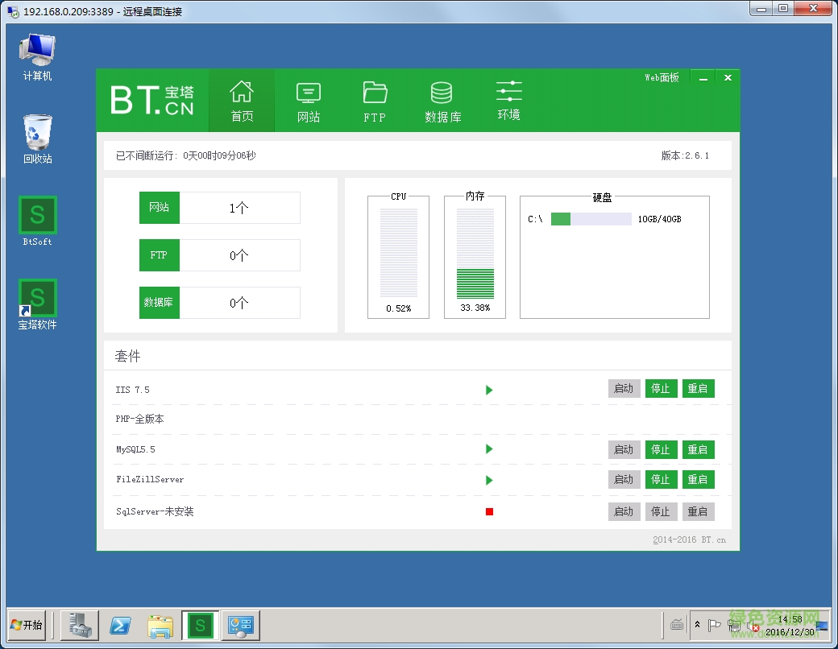Open the 开始 start menu

[27, 625]
